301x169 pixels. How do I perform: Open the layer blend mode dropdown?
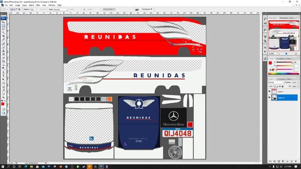point(276,83)
